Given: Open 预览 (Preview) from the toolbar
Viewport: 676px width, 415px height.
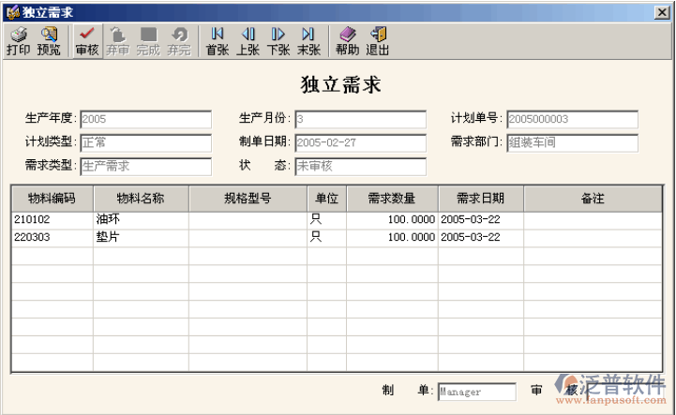Looking at the screenshot, I should [x=49, y=40].
